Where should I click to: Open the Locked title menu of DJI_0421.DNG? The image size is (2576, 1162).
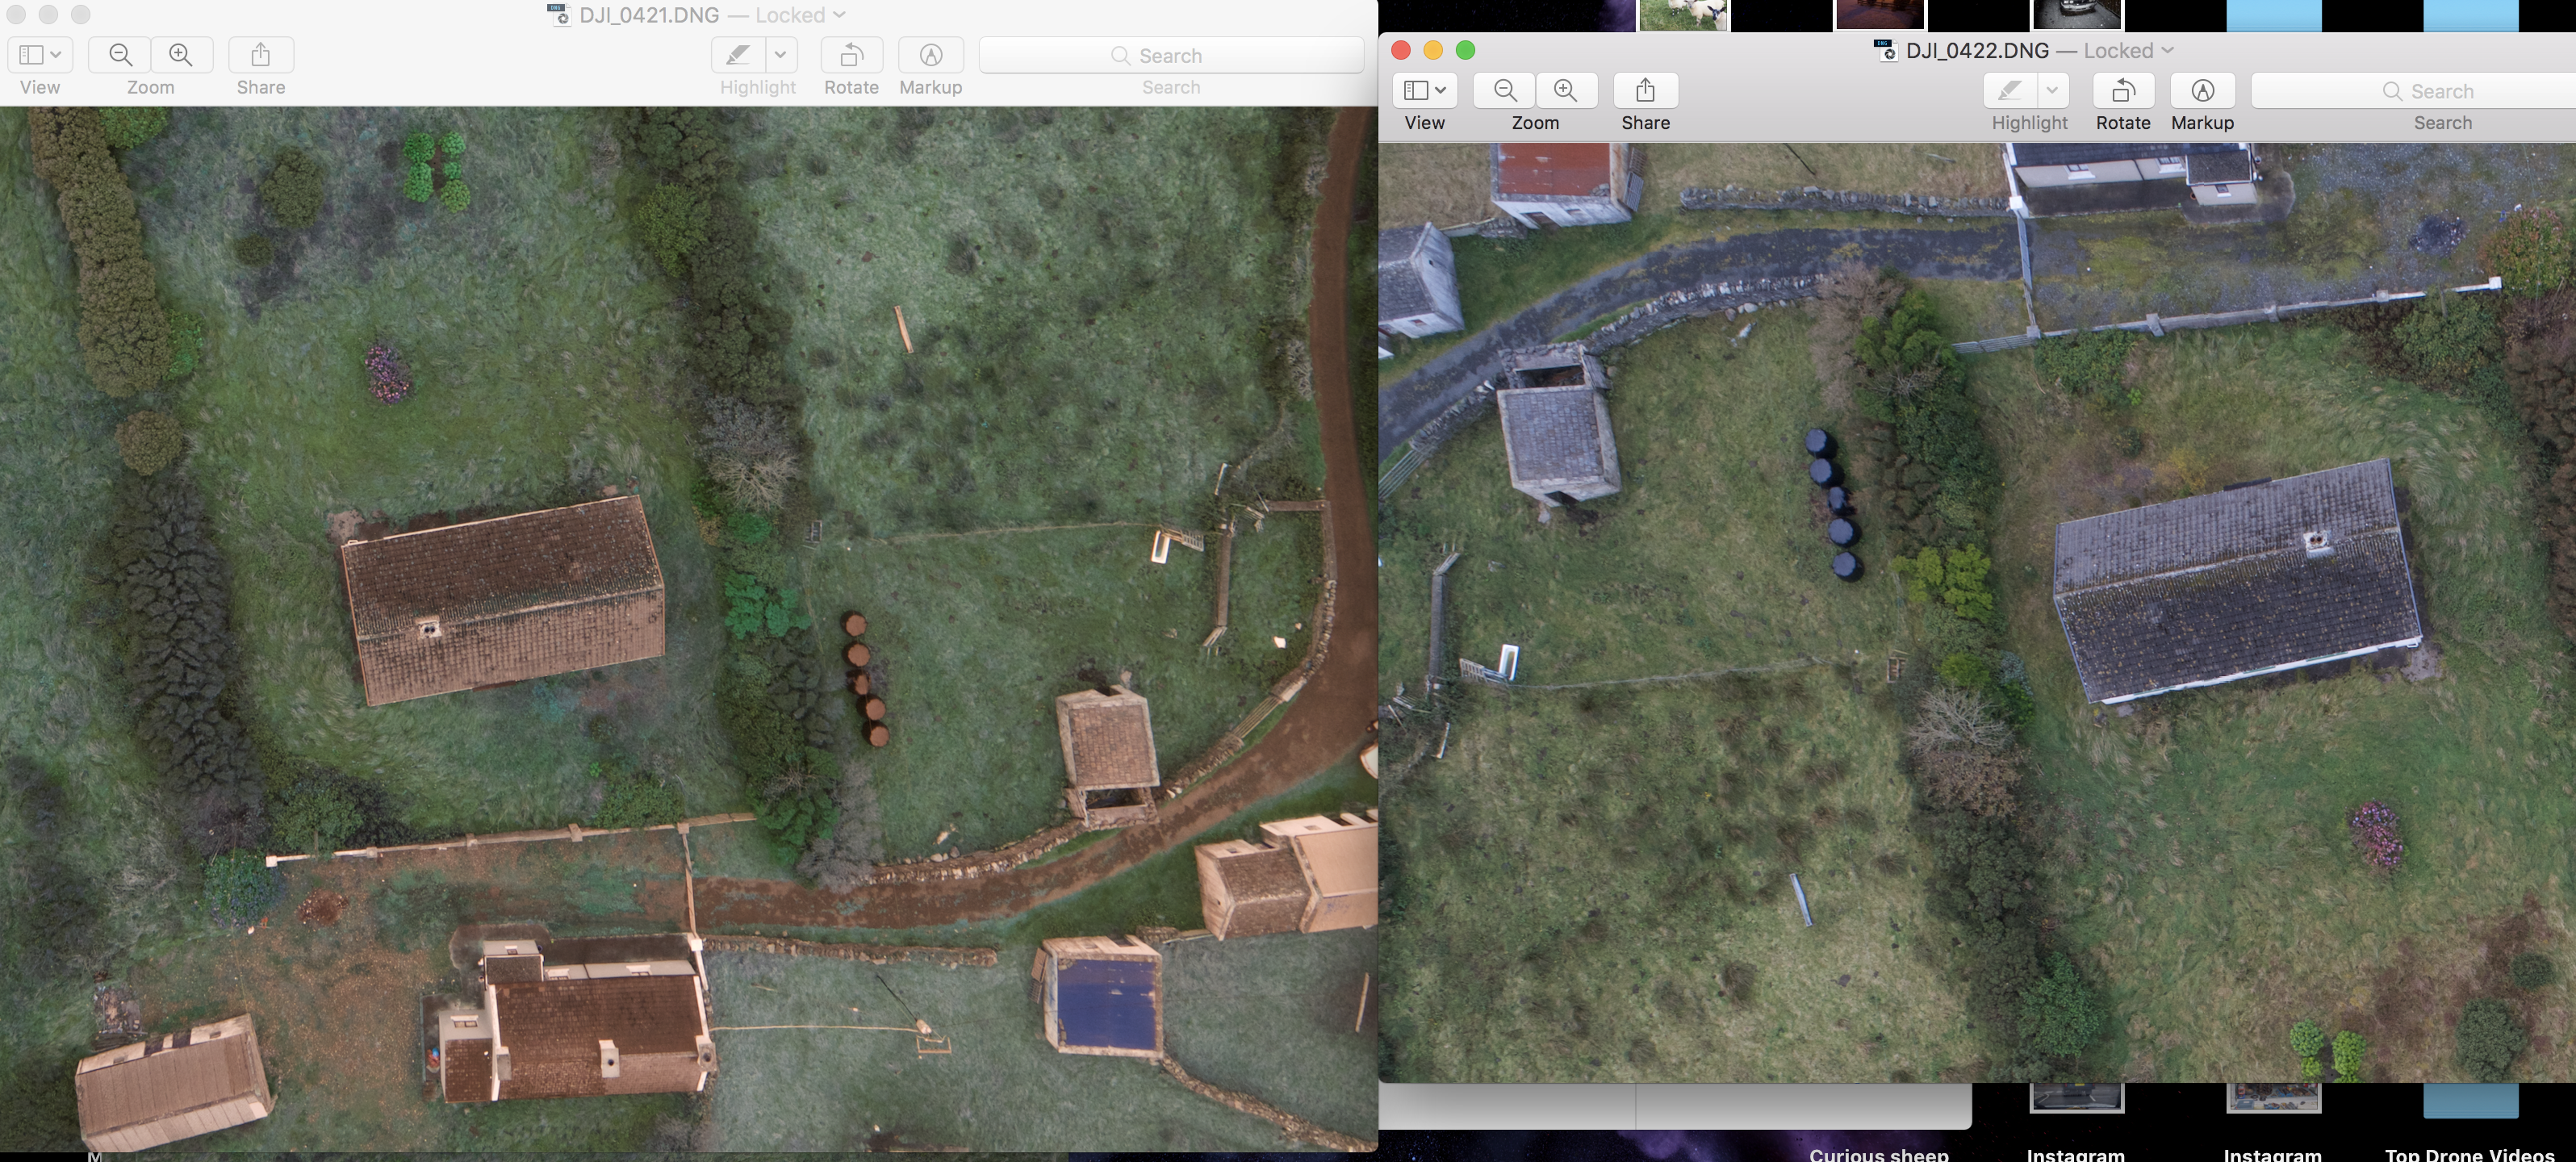pyautogui.click(x=801, y=15)
